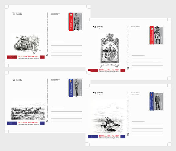Select the blue-ribbon stamp with officer in boots

pos(75,88)
